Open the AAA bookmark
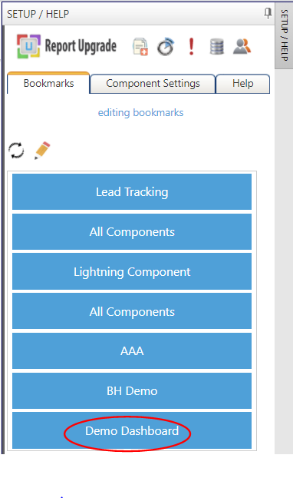 click(x=132, y=351)
